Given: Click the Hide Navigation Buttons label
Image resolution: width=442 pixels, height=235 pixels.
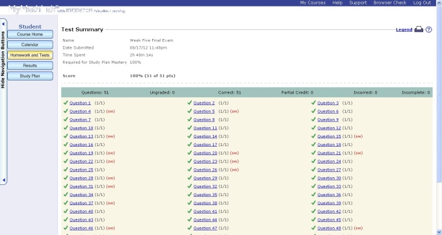Looking at the screenshot, I should pyautogui.click(x=3, y=60).
